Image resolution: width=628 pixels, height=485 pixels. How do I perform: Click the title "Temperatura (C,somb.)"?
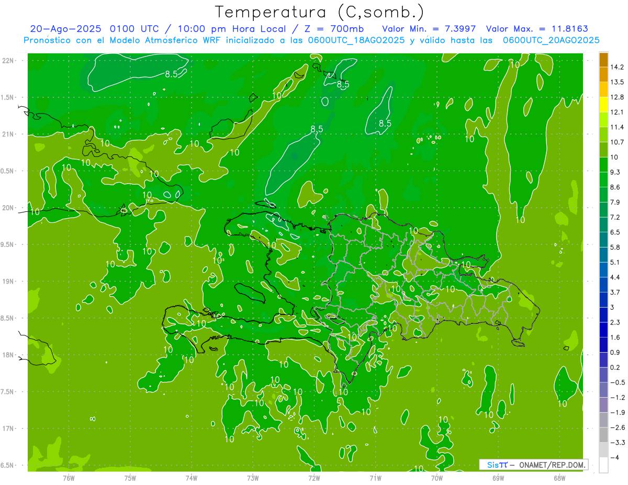pyautogui.click(x=319, y=13)
